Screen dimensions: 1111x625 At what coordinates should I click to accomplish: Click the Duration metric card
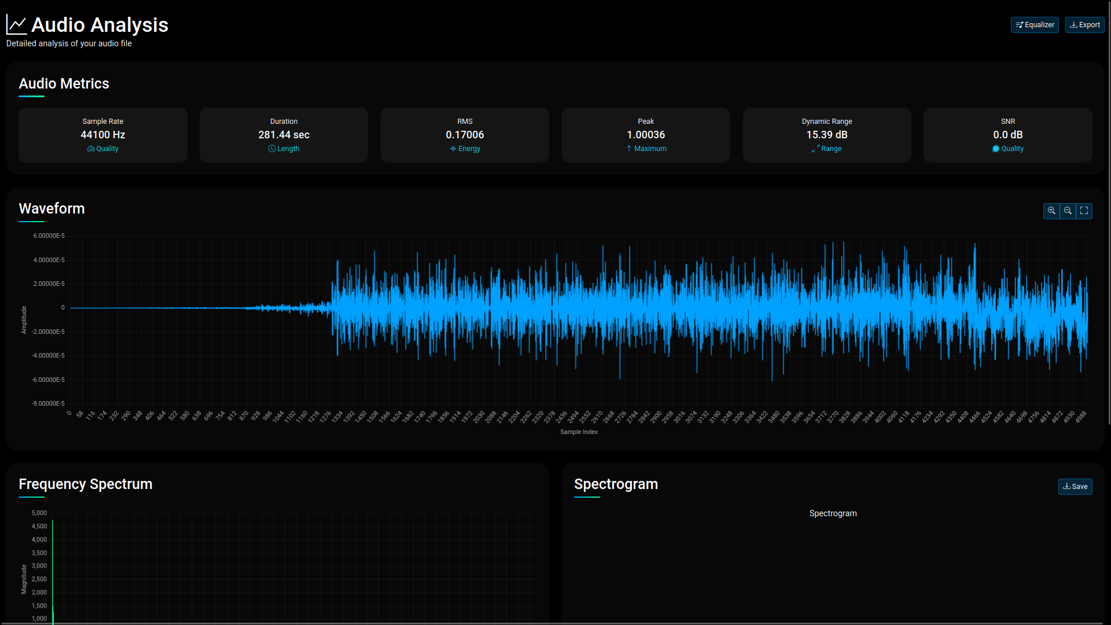tap(284, 135)
